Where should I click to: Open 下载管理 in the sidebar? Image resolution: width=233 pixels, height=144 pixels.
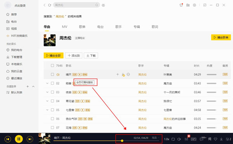(14, 57)
